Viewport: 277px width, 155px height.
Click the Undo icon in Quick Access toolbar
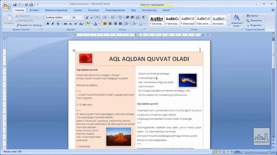coord(19,4)
